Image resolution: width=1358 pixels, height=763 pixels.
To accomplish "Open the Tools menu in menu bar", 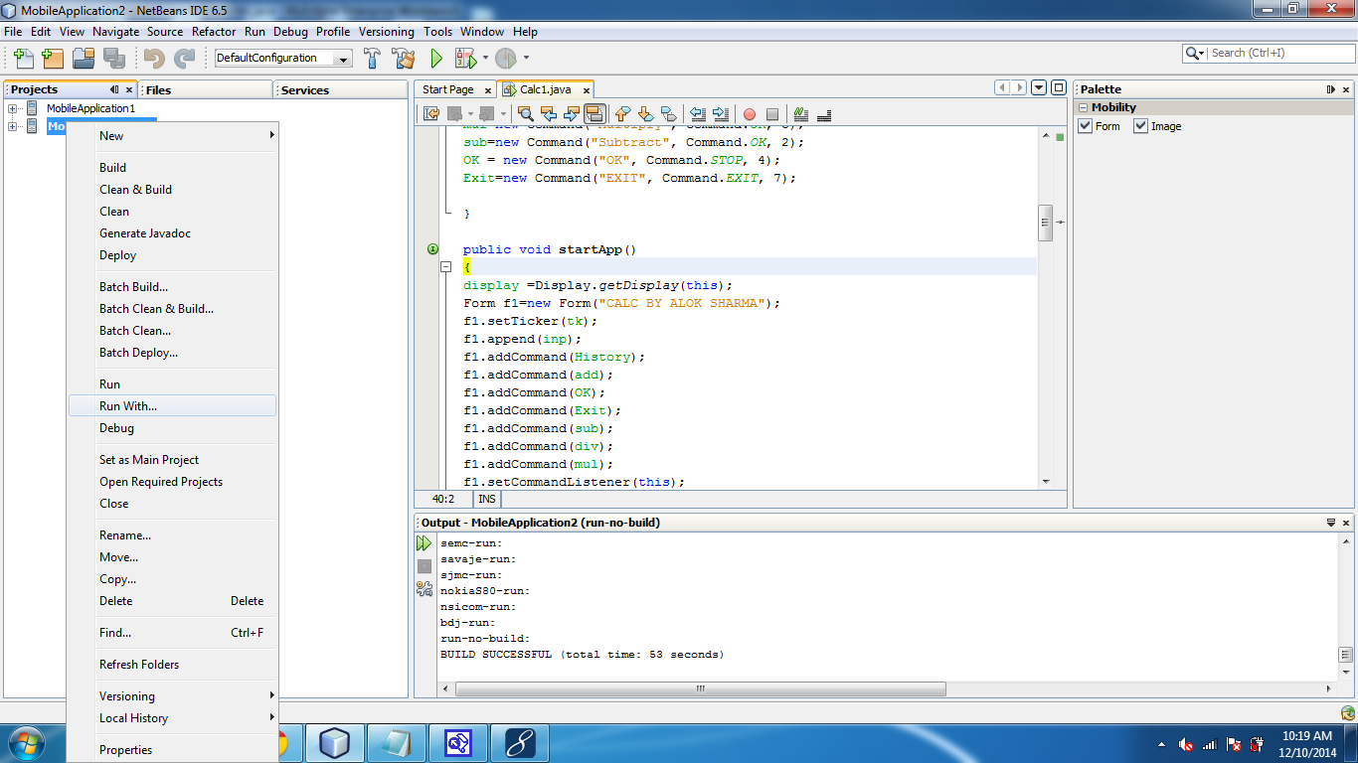I will point(437,32).
